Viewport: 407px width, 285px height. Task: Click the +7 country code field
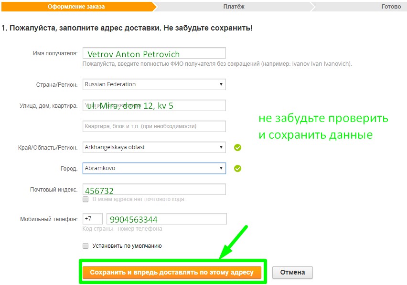pyautogui.click(x=92, y=218)
